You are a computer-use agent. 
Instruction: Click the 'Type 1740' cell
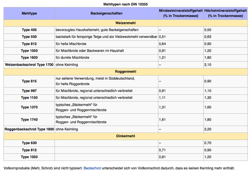[29, 120]
